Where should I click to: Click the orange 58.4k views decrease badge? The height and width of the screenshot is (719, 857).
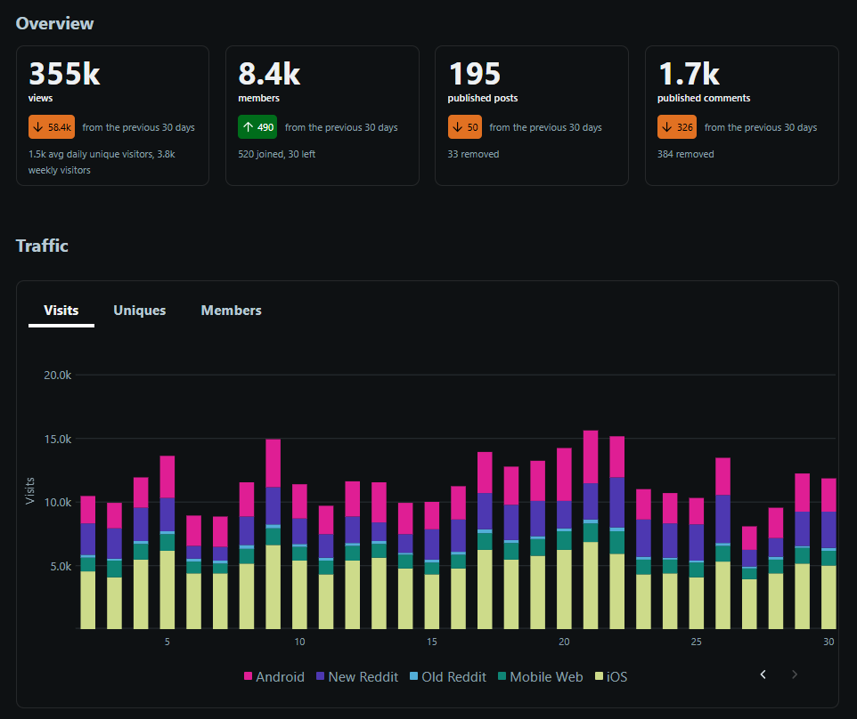tap(52, 127)
